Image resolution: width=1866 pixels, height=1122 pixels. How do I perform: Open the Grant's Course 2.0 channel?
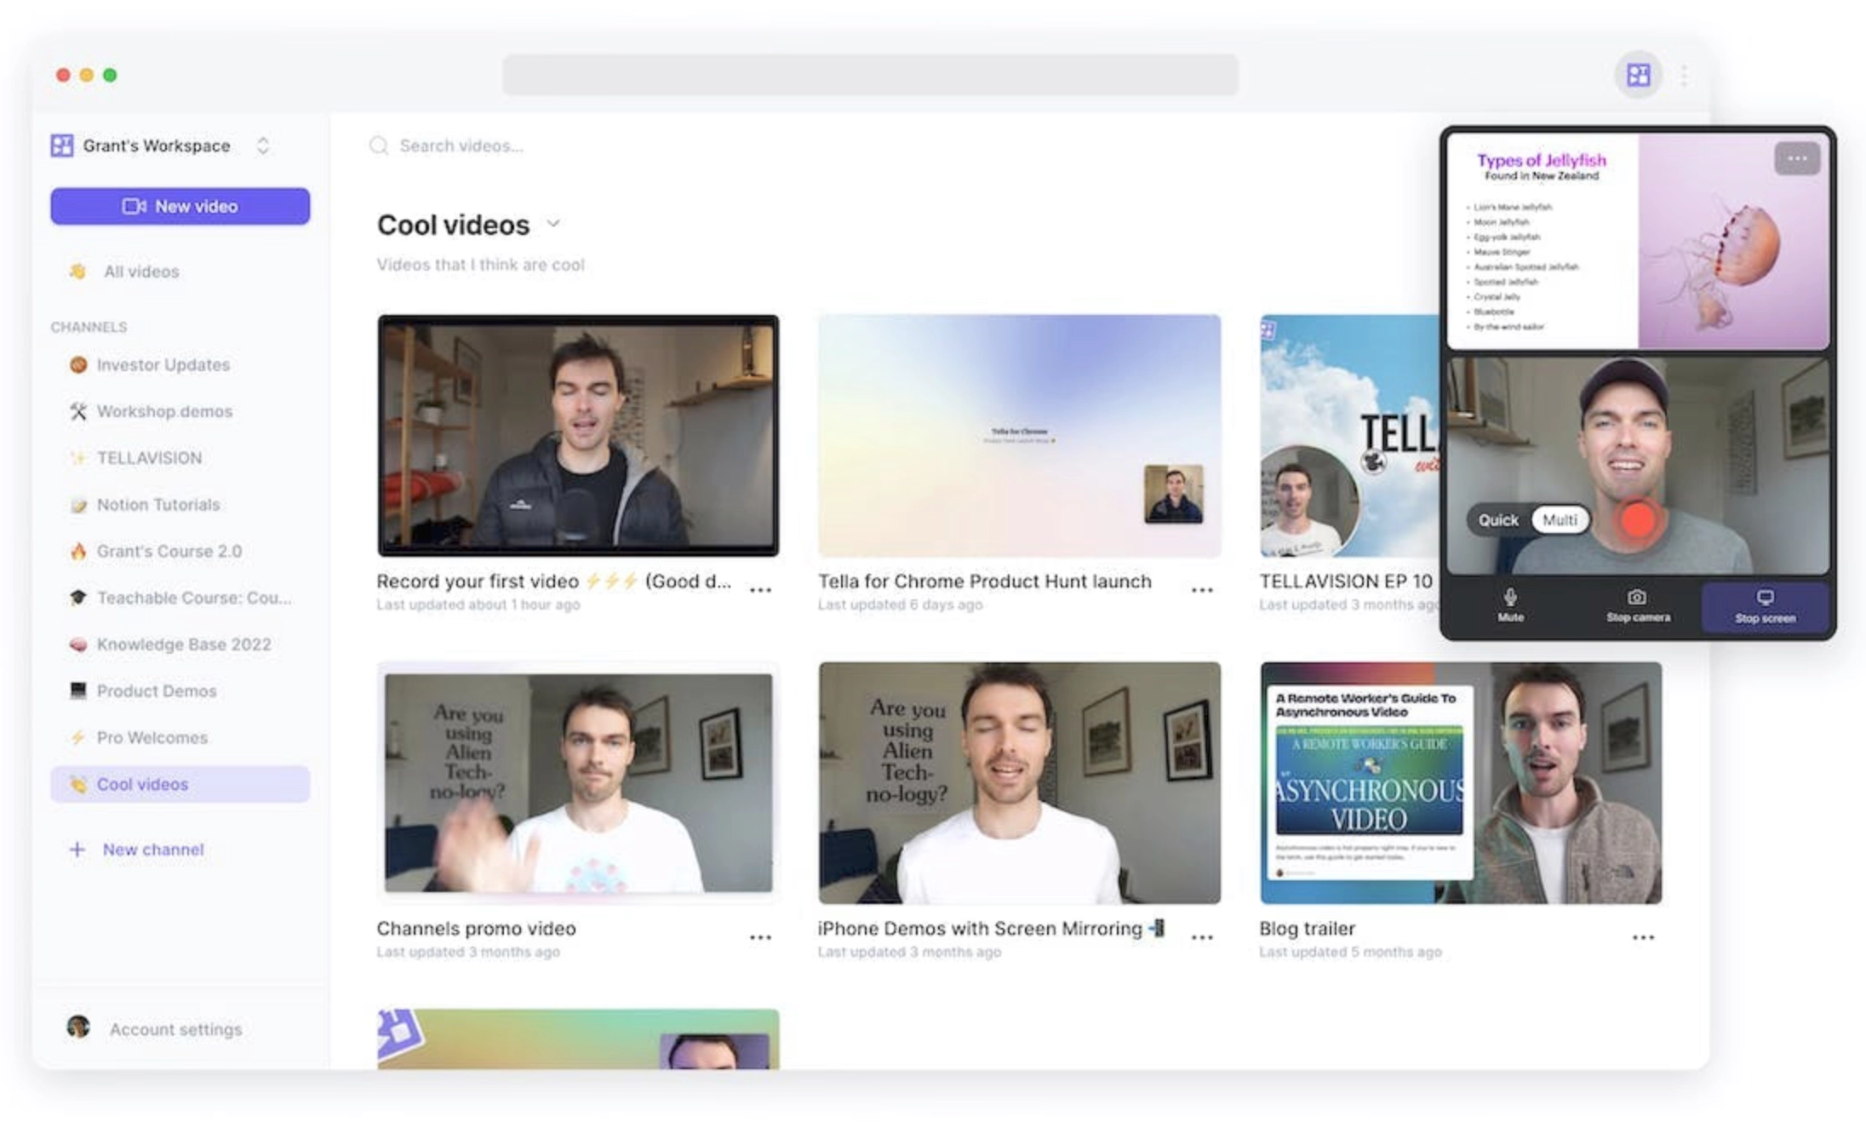[180, 551]
